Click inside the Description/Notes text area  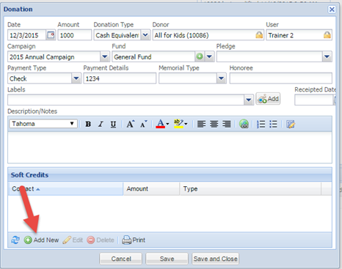(170, 147)
